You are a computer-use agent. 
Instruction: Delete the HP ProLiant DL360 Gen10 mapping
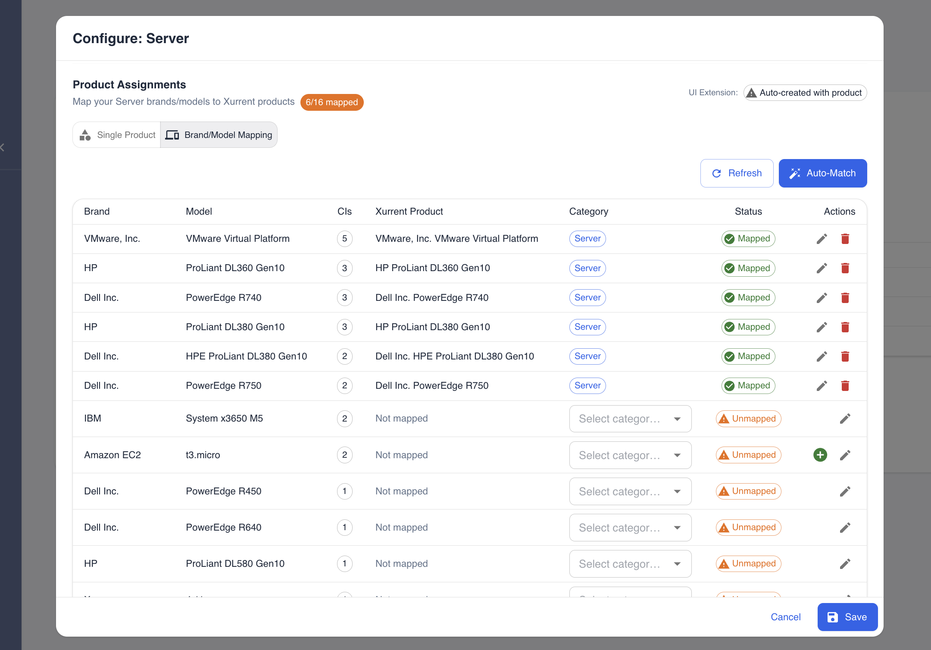[x=845, y=268]
